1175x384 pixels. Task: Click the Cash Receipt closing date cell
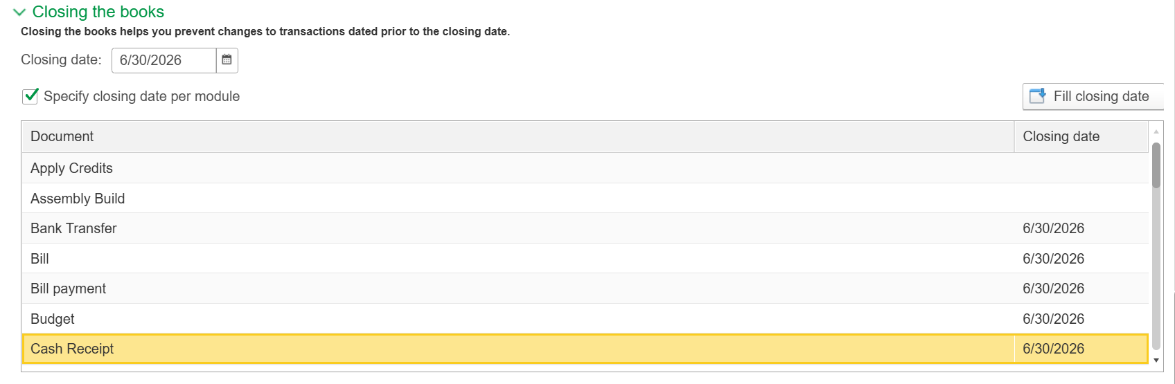(1081, 349)
